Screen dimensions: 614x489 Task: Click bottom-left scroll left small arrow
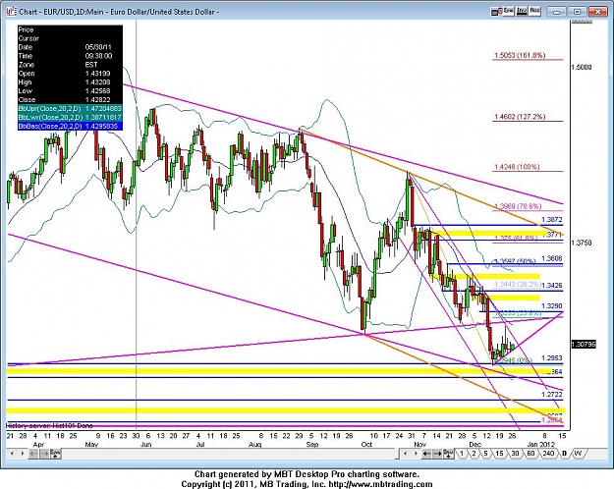tap(12, 454)
